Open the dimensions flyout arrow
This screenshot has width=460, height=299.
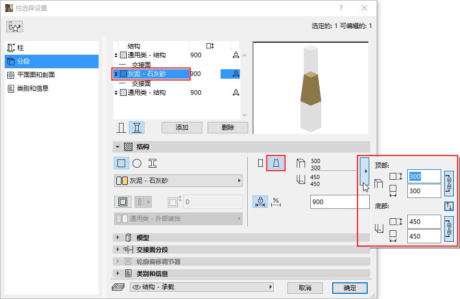point(365,171)
